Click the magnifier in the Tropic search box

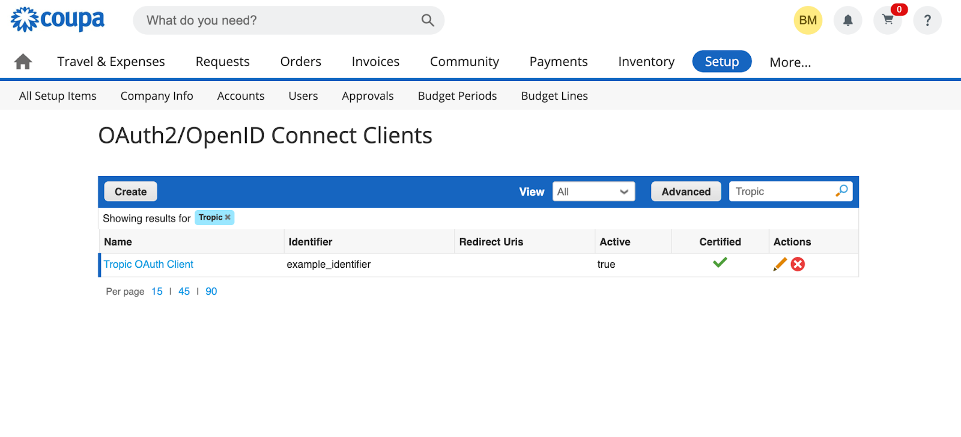point(841,191)
